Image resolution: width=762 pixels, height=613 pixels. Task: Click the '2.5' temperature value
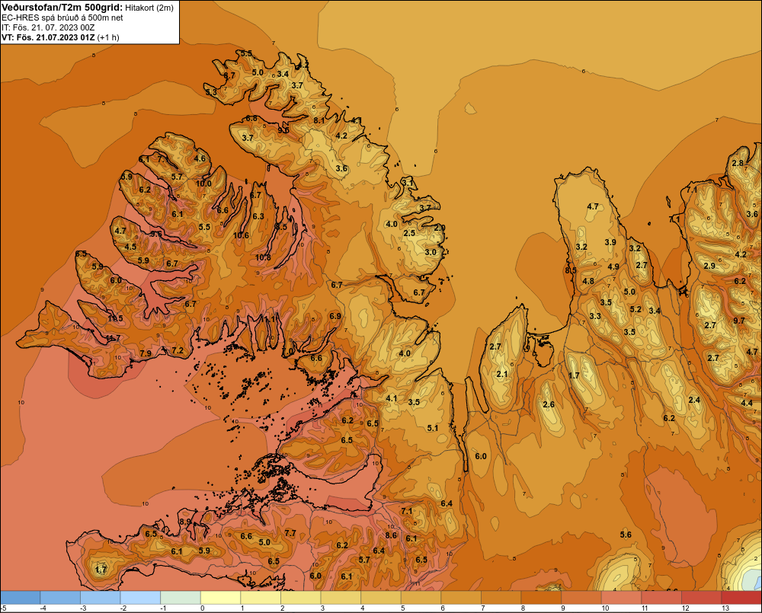click(410, 233)
